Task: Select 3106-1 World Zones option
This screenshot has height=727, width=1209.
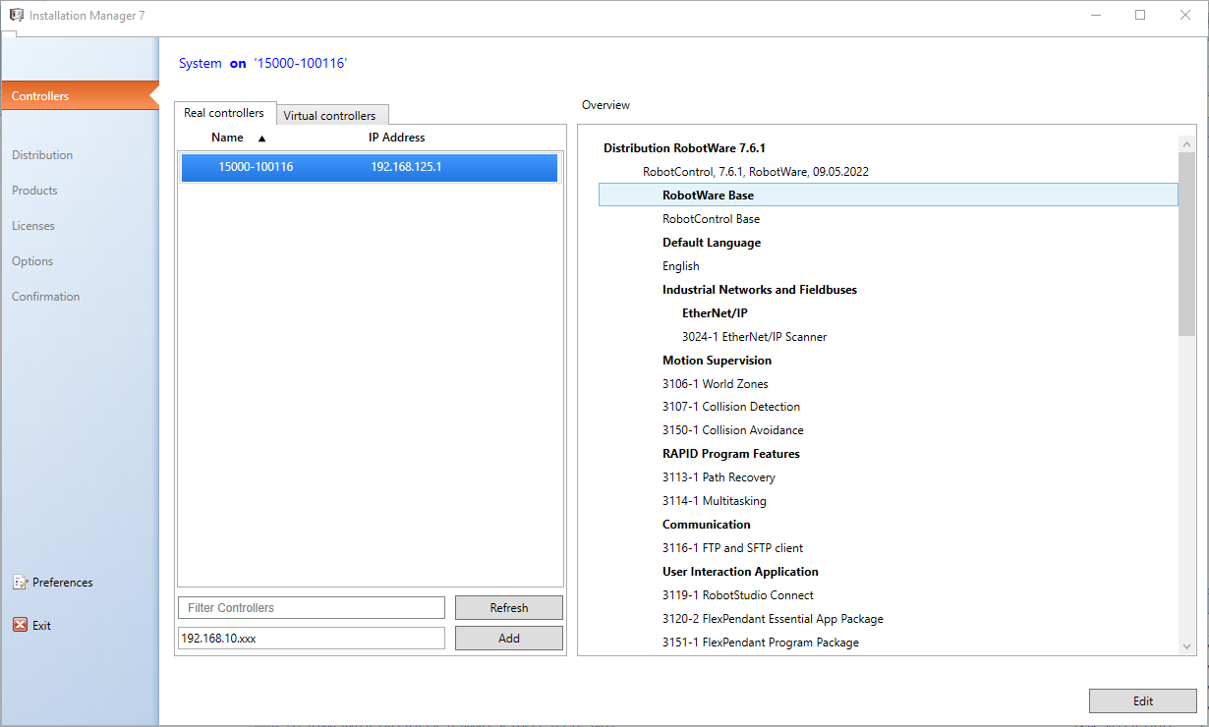Action: 716,384
